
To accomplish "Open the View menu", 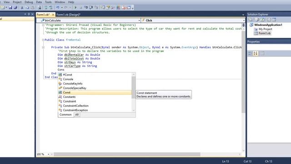I will [x=6, y=2].
